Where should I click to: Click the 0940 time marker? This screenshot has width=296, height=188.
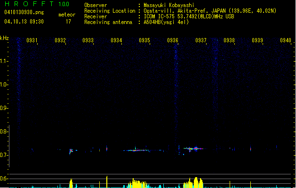(286, 40)
